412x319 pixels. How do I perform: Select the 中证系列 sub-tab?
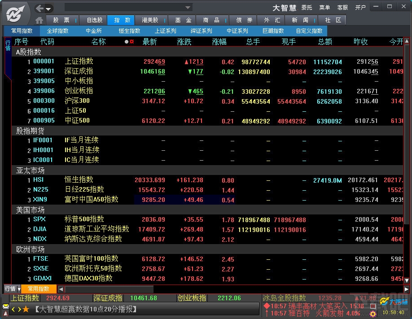pos(237,31)
